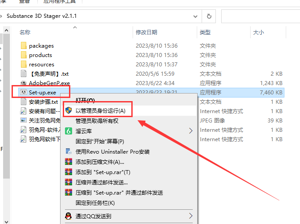Click WinRAR icon beside 压缩并通过邮件发送
Screen dimensions: 300x224
click(69, 182)
